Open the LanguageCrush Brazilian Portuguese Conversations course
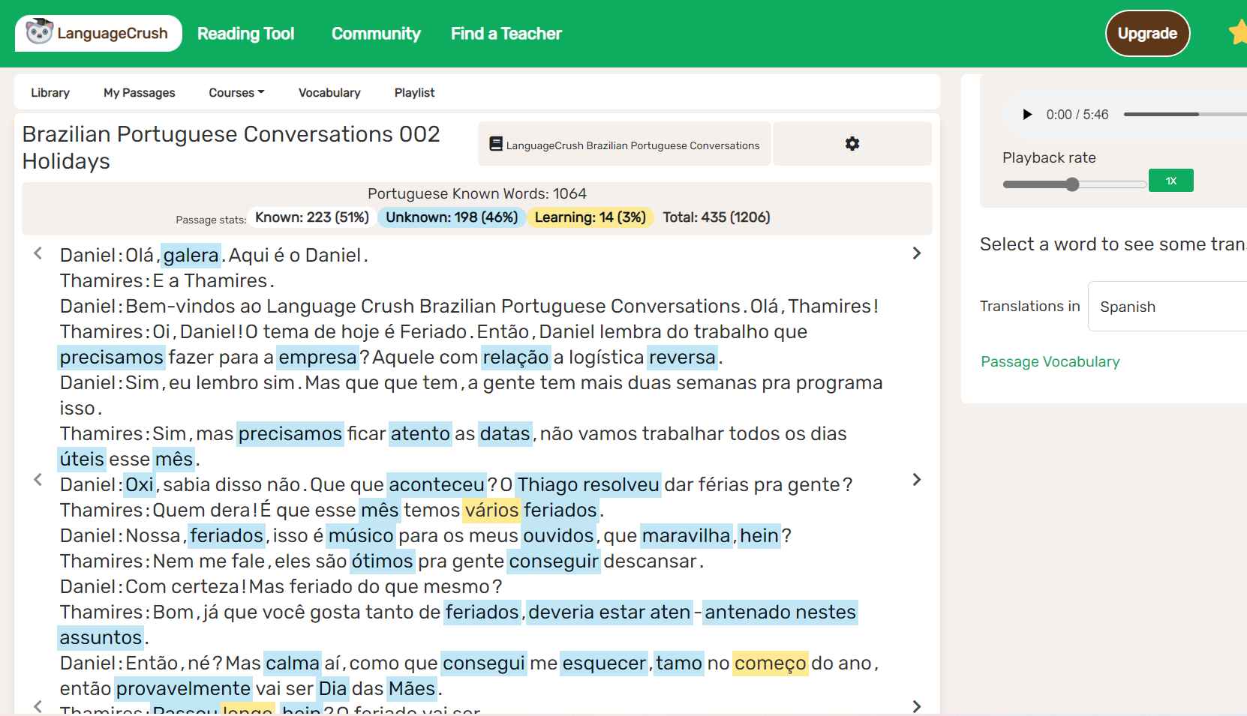Screen dimensions: 1247x716 (x=624, y=145)
